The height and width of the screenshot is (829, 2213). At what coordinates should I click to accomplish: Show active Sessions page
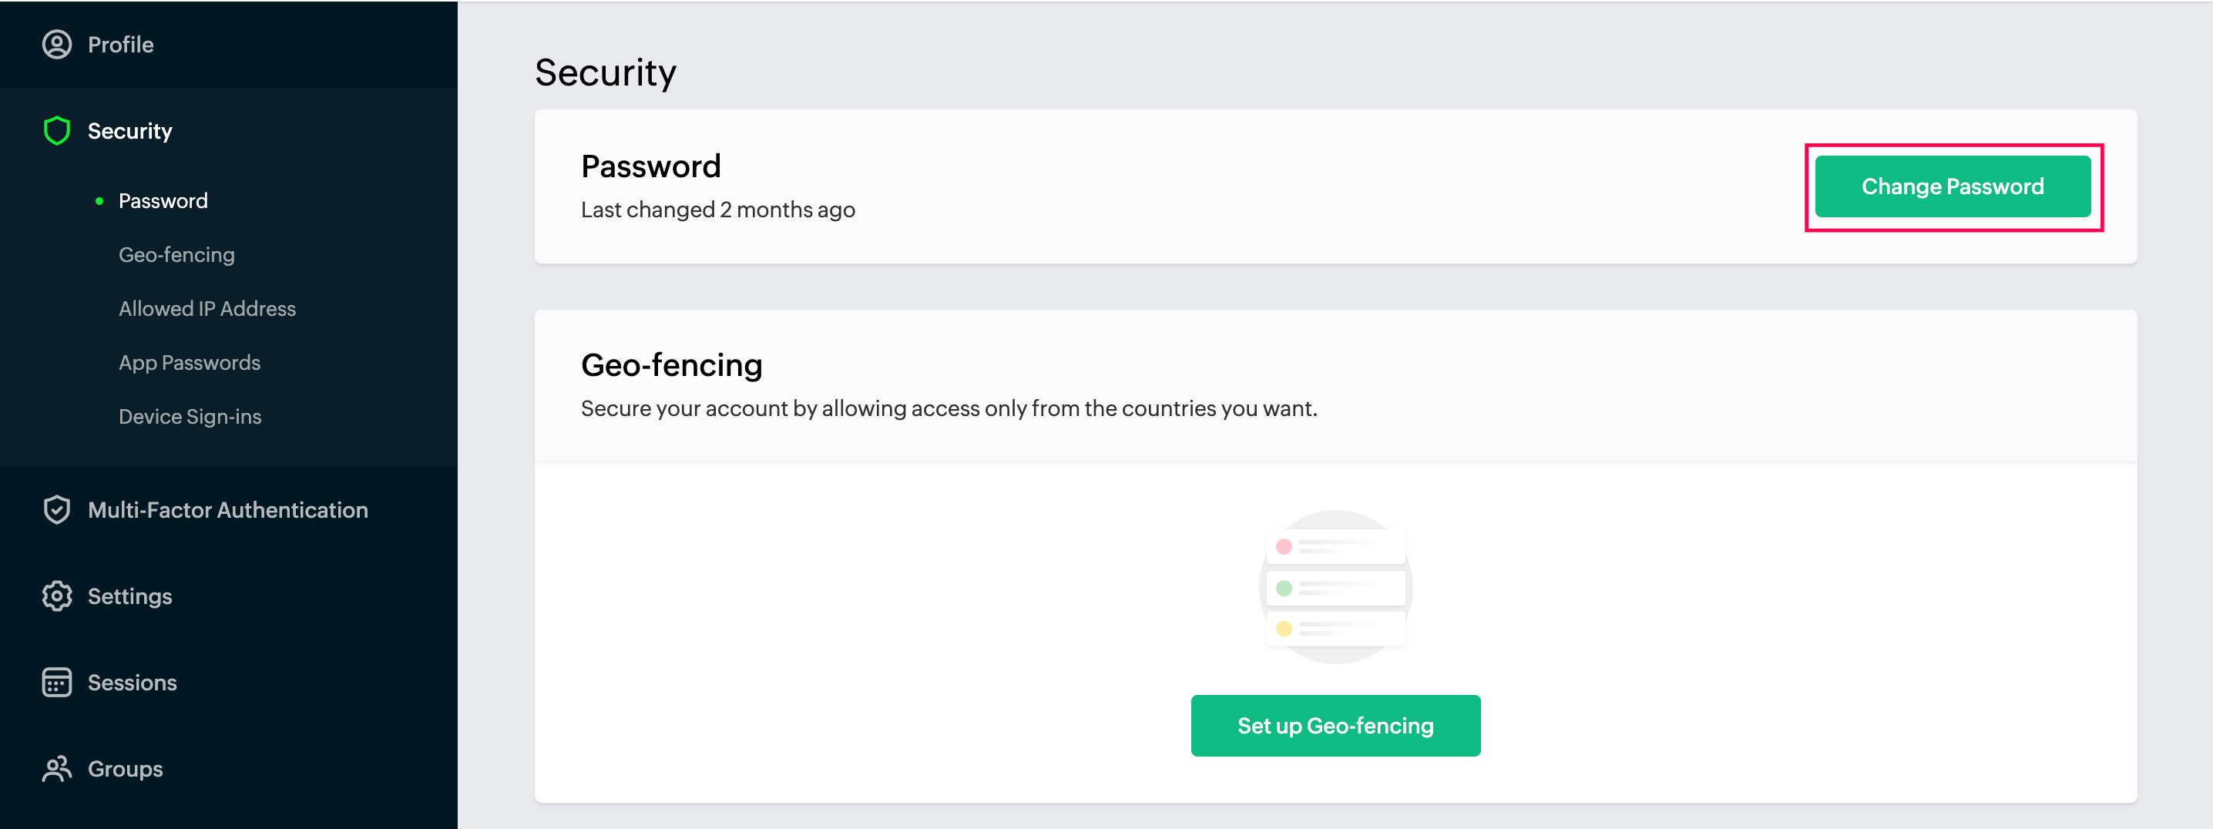[x=133, y=682]
